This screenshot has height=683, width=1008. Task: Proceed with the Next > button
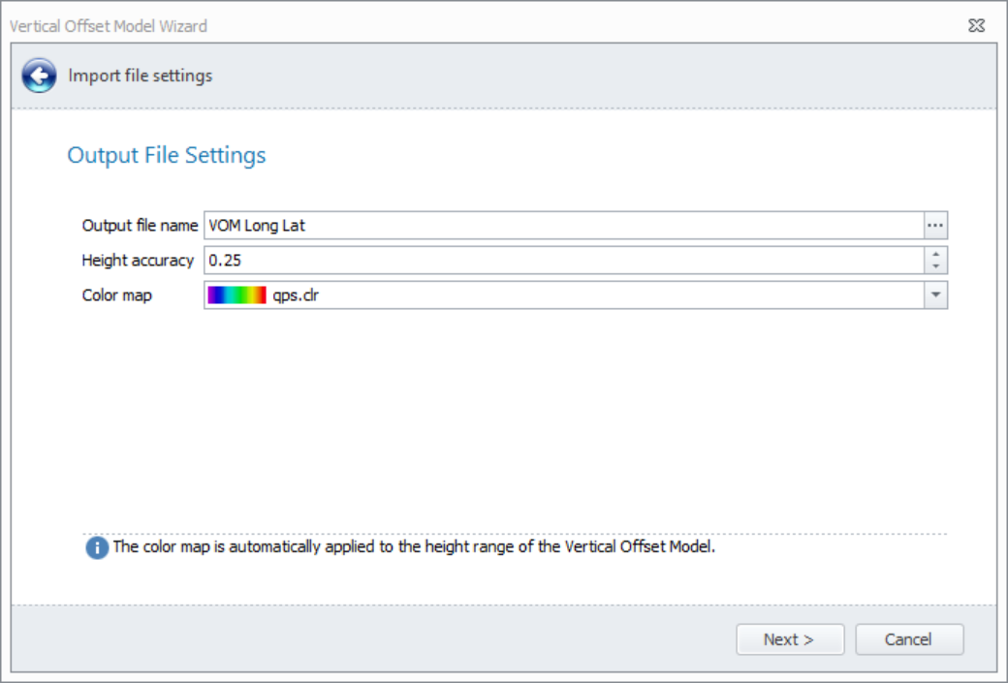(x=790, y=639)
